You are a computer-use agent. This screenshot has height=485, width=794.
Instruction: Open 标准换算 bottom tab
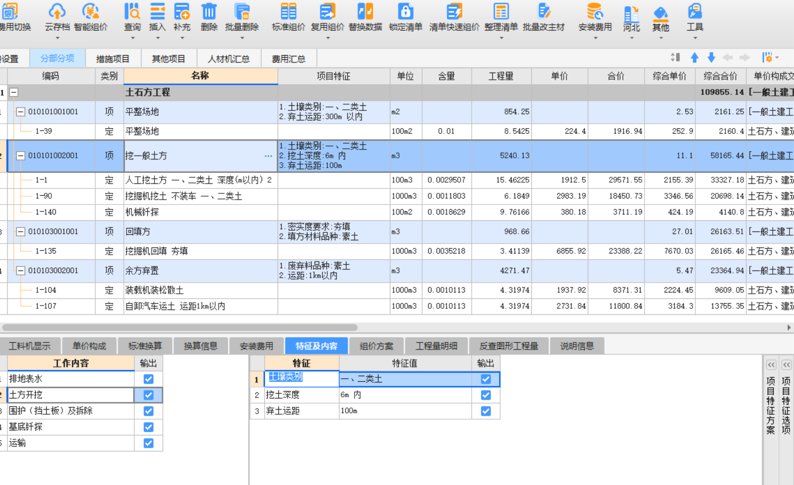[145, 346]
